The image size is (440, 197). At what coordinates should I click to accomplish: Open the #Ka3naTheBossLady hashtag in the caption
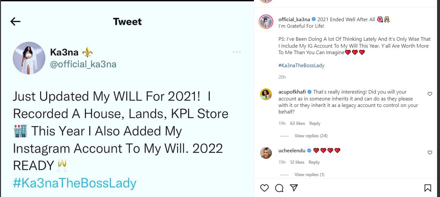[301, 65]
